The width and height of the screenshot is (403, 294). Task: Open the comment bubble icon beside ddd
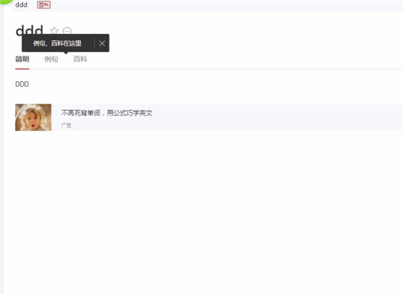pyautogui.click(x=67, y=31)
